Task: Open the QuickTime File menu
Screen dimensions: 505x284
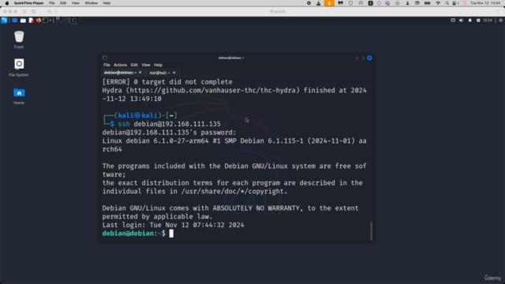Action: point(51,3)
